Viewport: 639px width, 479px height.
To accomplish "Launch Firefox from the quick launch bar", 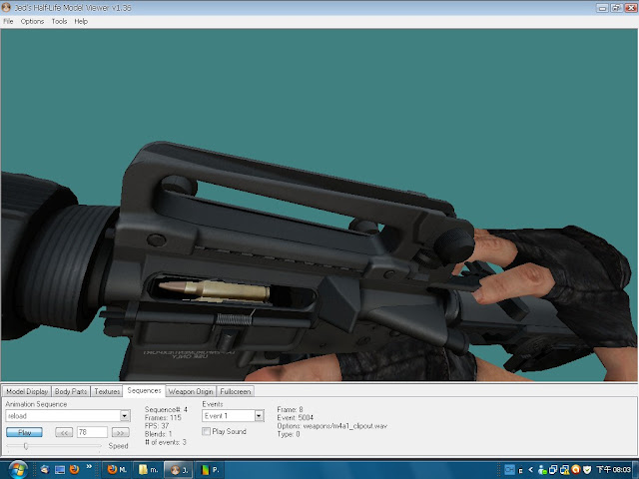I will 74,470.
